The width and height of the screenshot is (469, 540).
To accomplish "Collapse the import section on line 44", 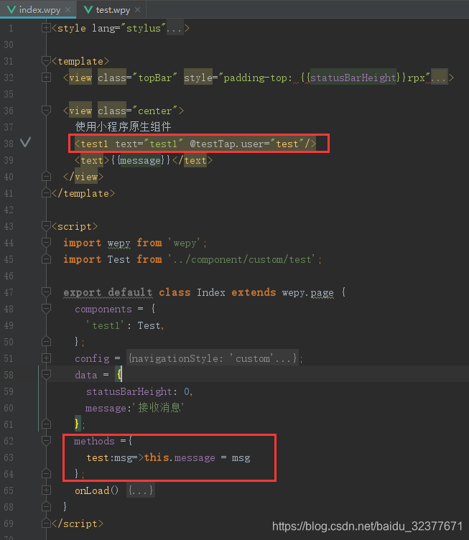I will [46, 243].
